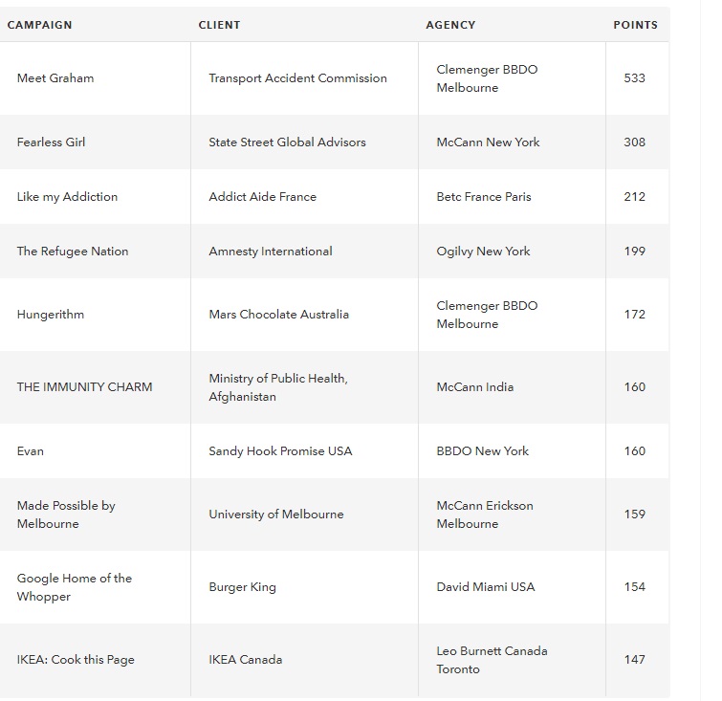The width and height of the screenshot is (722, 701).
Task: Click State Street Global Advisors client
Action: tap(287, 142)
